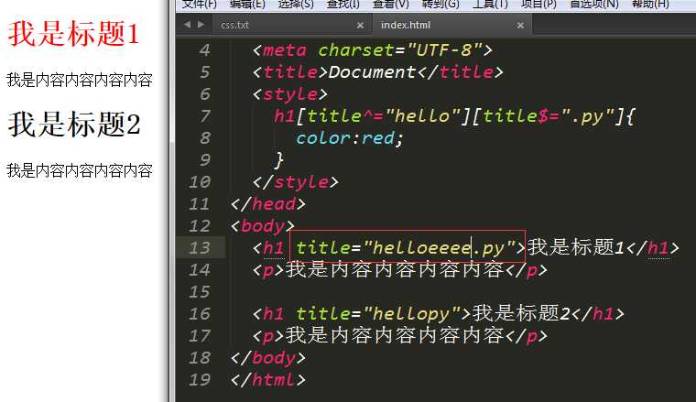Click the "UTF-8" value in code
The width and height of the screenshot is (696, 402).
click(x=444, y=49)
